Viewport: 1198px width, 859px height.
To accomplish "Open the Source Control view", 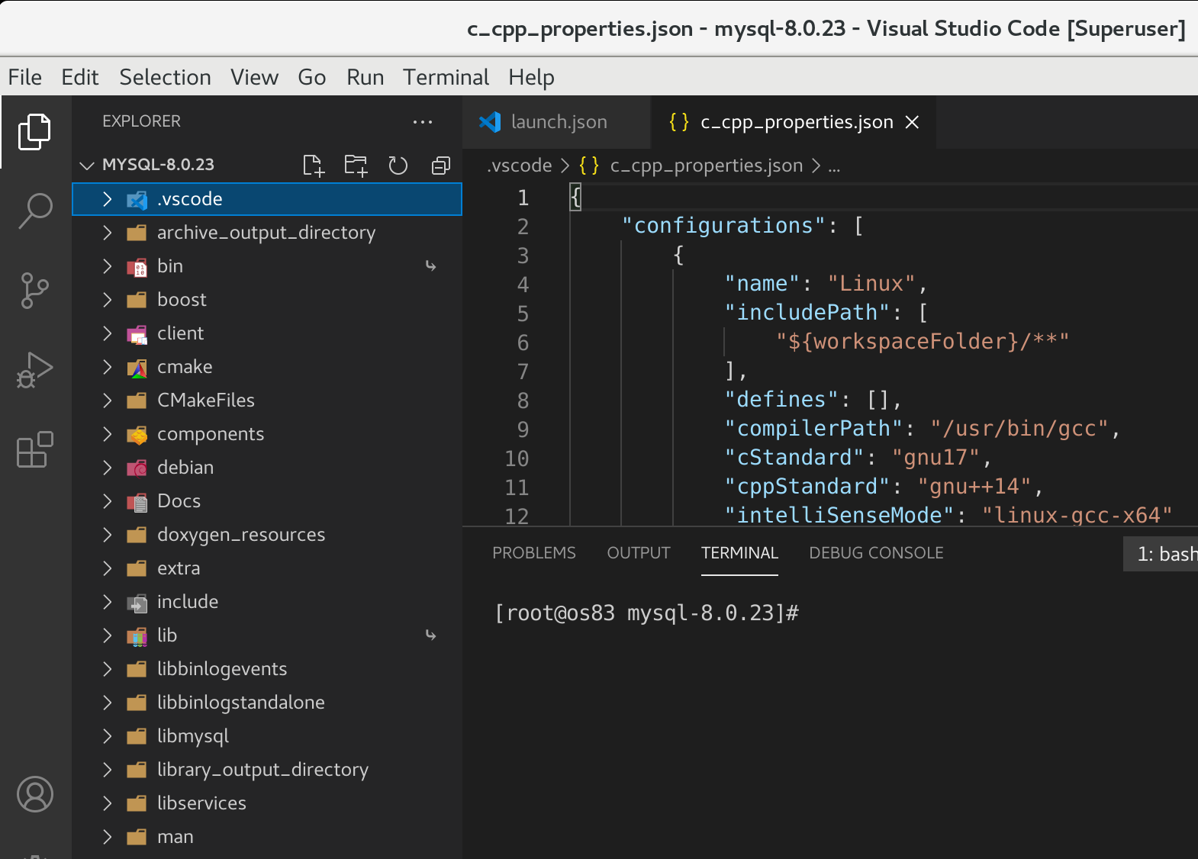I will pos(35,291).
